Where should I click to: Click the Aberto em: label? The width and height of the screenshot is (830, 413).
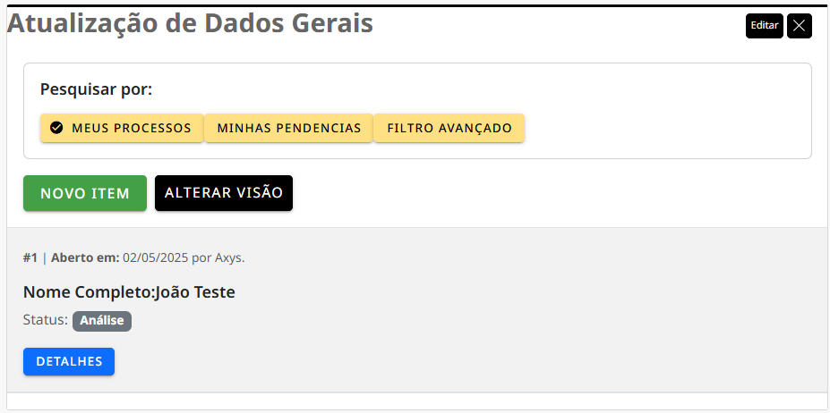[85, 258]
